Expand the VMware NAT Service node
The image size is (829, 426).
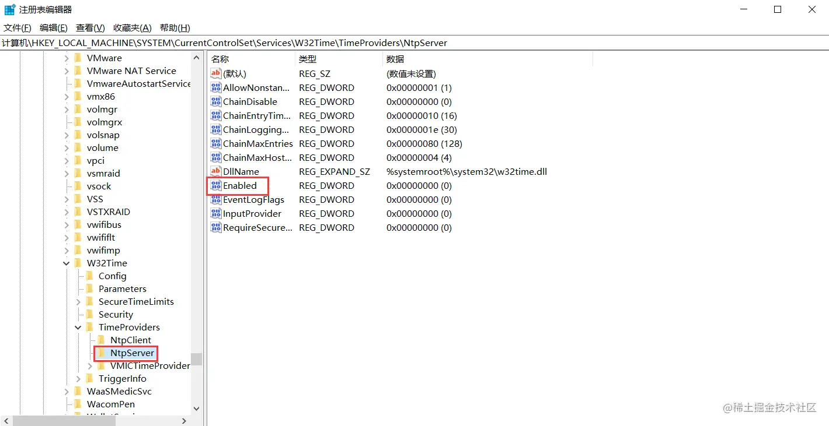(x=67, y=71)
